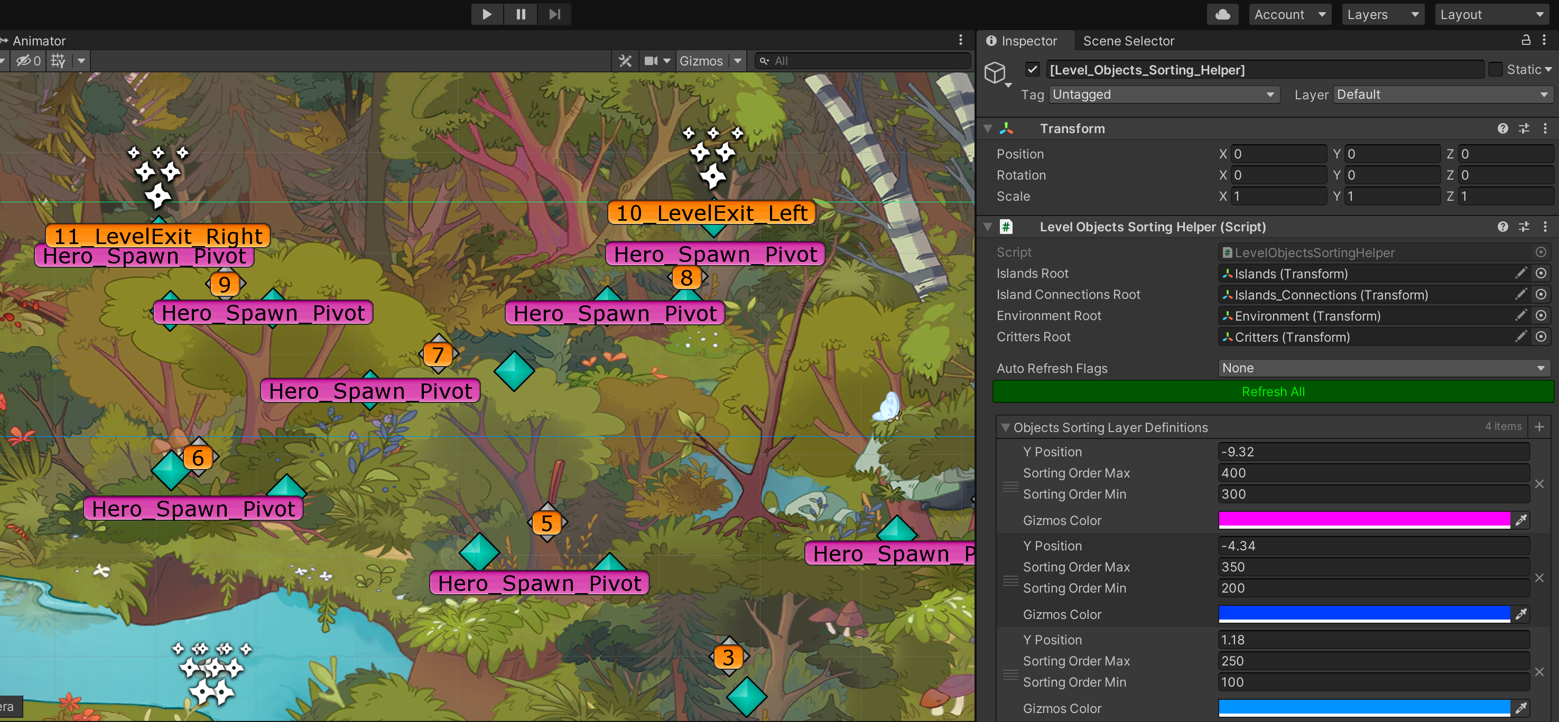Screen dimensions: 1559x722
Task: Click the Position X value field
Action: pyautogui.click(x=1278, y=154)
